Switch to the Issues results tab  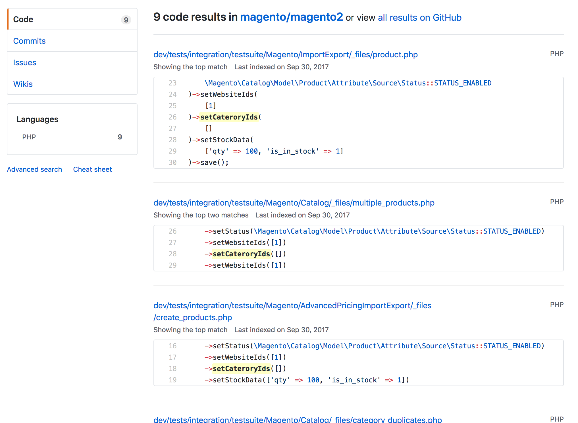click(x=25, y=62)
